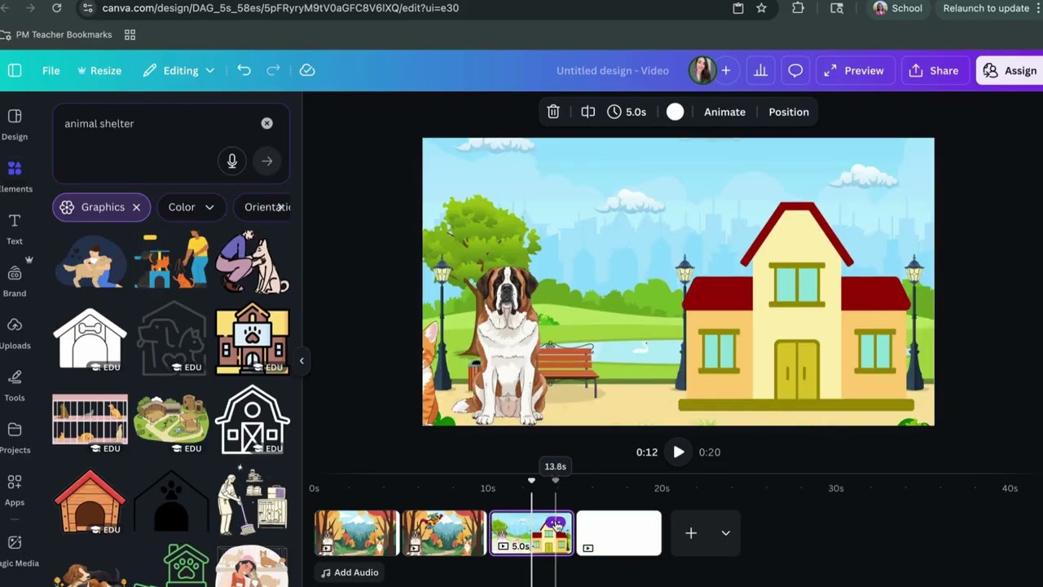Open the browser extensions puzzle icon

click(x=798, y=8)
